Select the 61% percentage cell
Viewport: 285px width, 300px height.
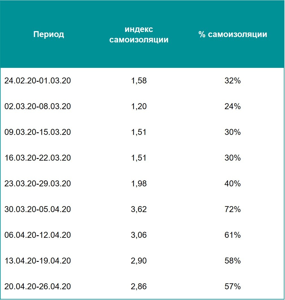[x=233, y=235]
